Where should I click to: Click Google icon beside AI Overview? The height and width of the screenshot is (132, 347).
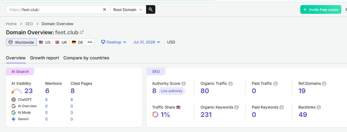(x=14, y=106)
